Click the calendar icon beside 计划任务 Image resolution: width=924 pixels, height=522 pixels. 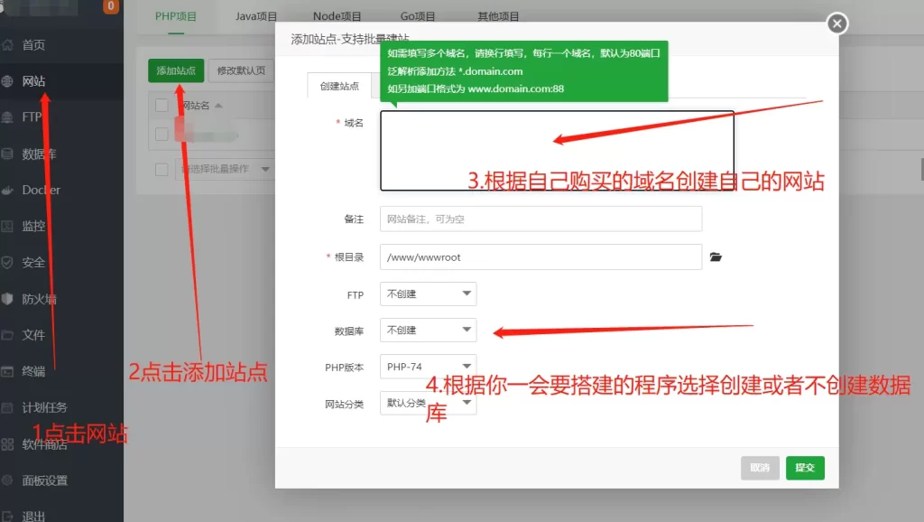click(x=7, y=407)
